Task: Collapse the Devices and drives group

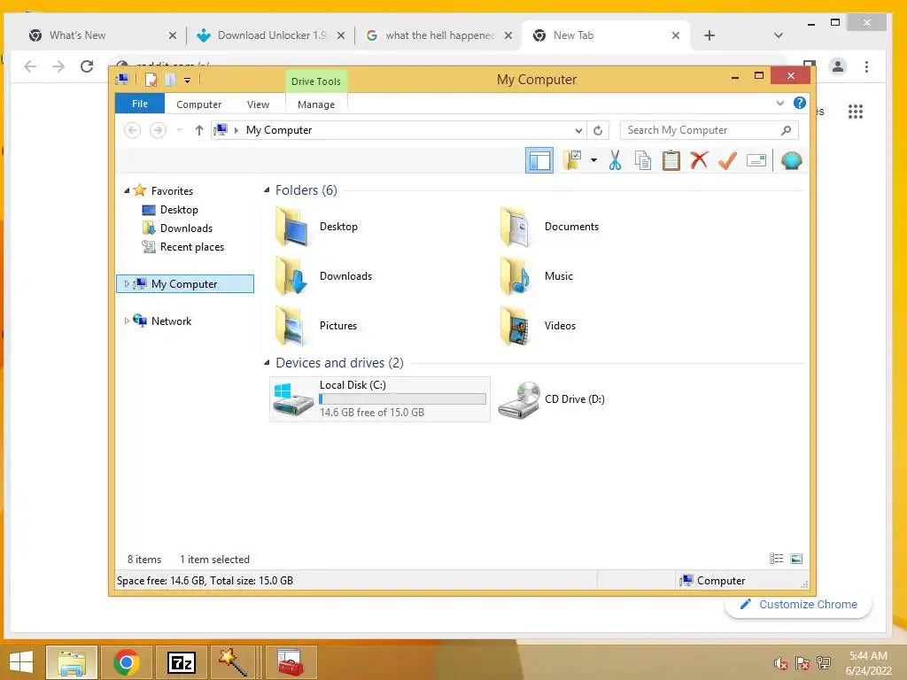Action: tap(267, 362)
